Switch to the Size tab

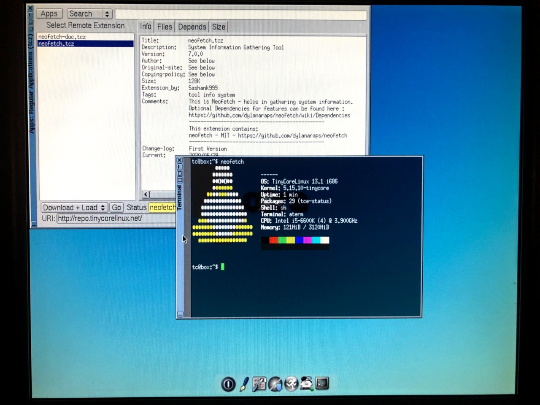pos(219,27)
